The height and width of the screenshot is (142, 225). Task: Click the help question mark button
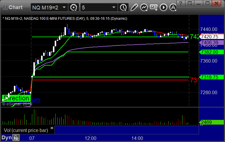click(181, 3)
